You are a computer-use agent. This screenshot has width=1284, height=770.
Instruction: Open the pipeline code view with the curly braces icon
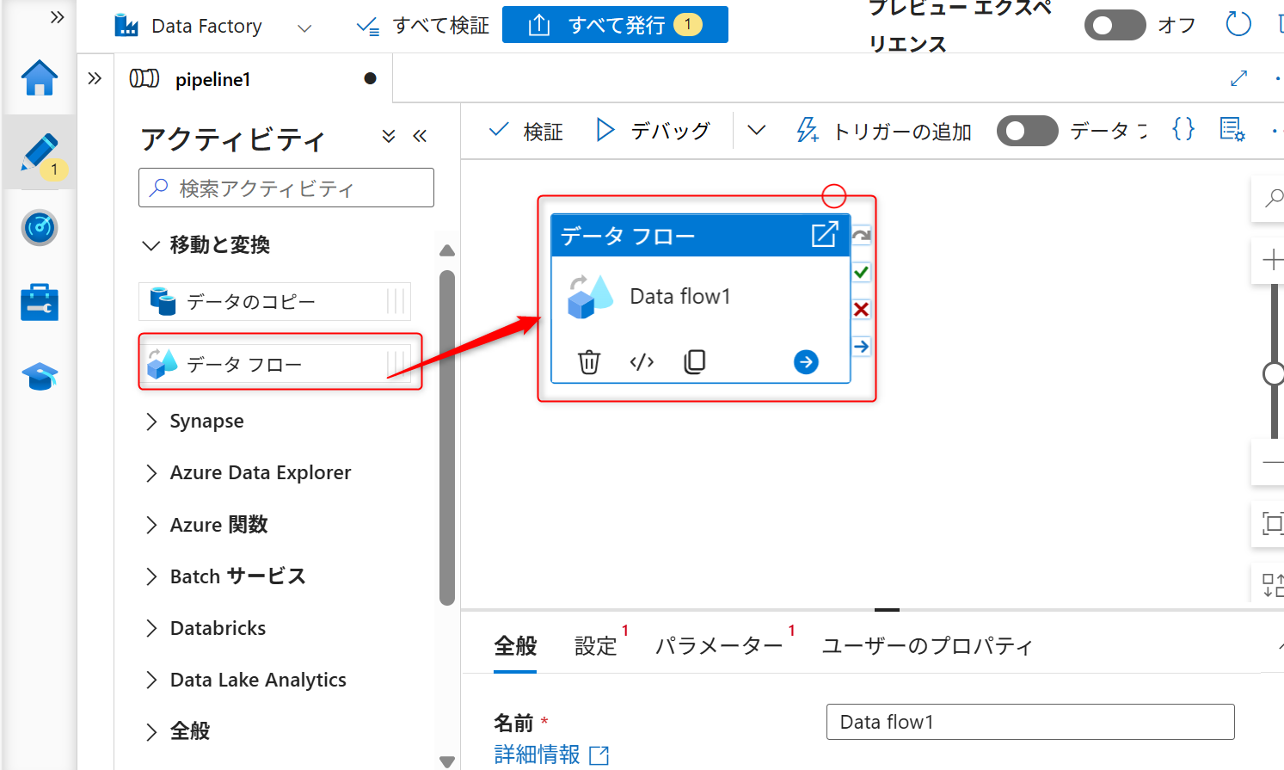click(x=1183, y=130)
